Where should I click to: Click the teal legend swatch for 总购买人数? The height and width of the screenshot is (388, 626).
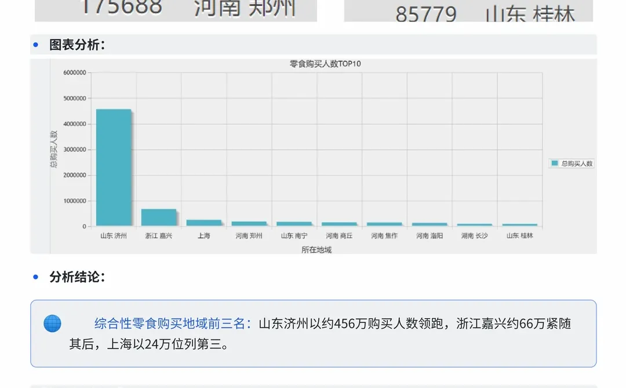[x=554, y=164]
